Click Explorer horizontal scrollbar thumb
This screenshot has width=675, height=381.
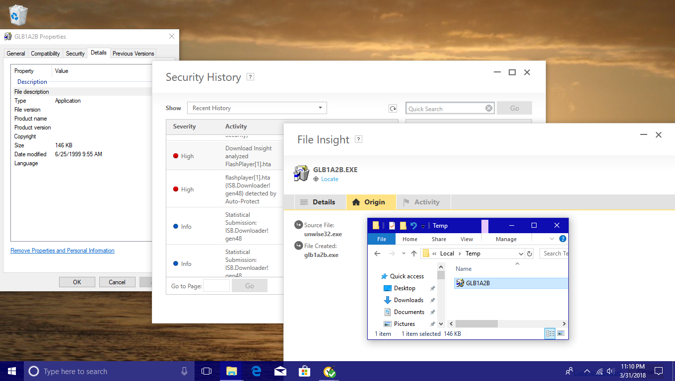pos(476,323)
